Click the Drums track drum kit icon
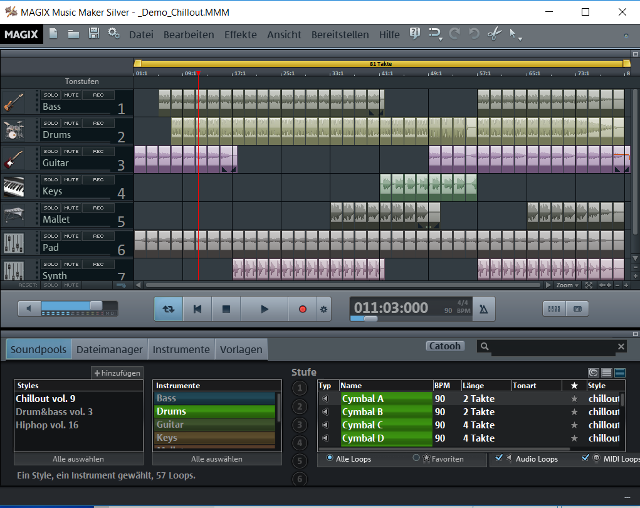This screenshot has width=640, height=508. tap(13, 130)
